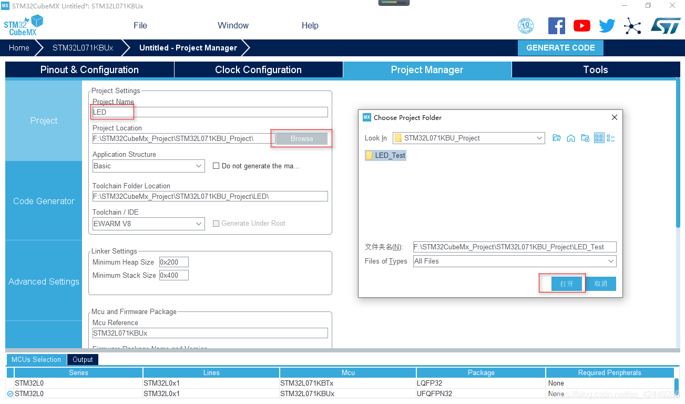Toggle Do not generate the main checkbox
Image resolution: width=685 pixels, height=404 pixels.
pyautogui.click(x=216, y=166)
